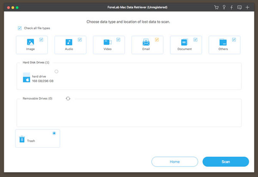
Task: Click the 'Hard Disk Drives (1)' heading
Action: 36,62
